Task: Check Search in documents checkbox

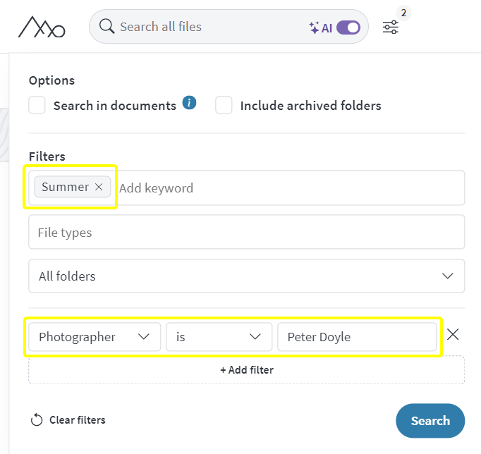Action: [37, 105]
